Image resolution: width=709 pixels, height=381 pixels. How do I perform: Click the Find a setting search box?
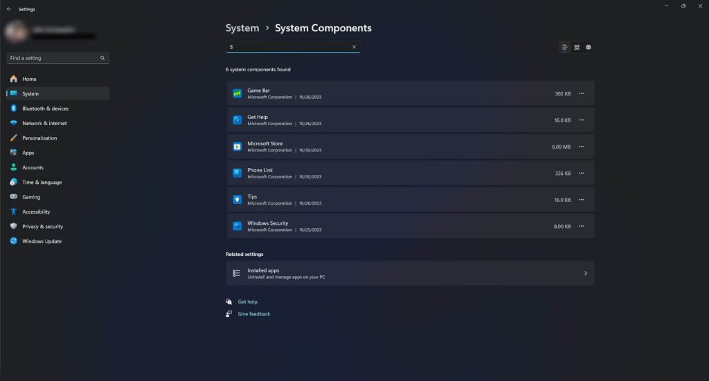58,58
